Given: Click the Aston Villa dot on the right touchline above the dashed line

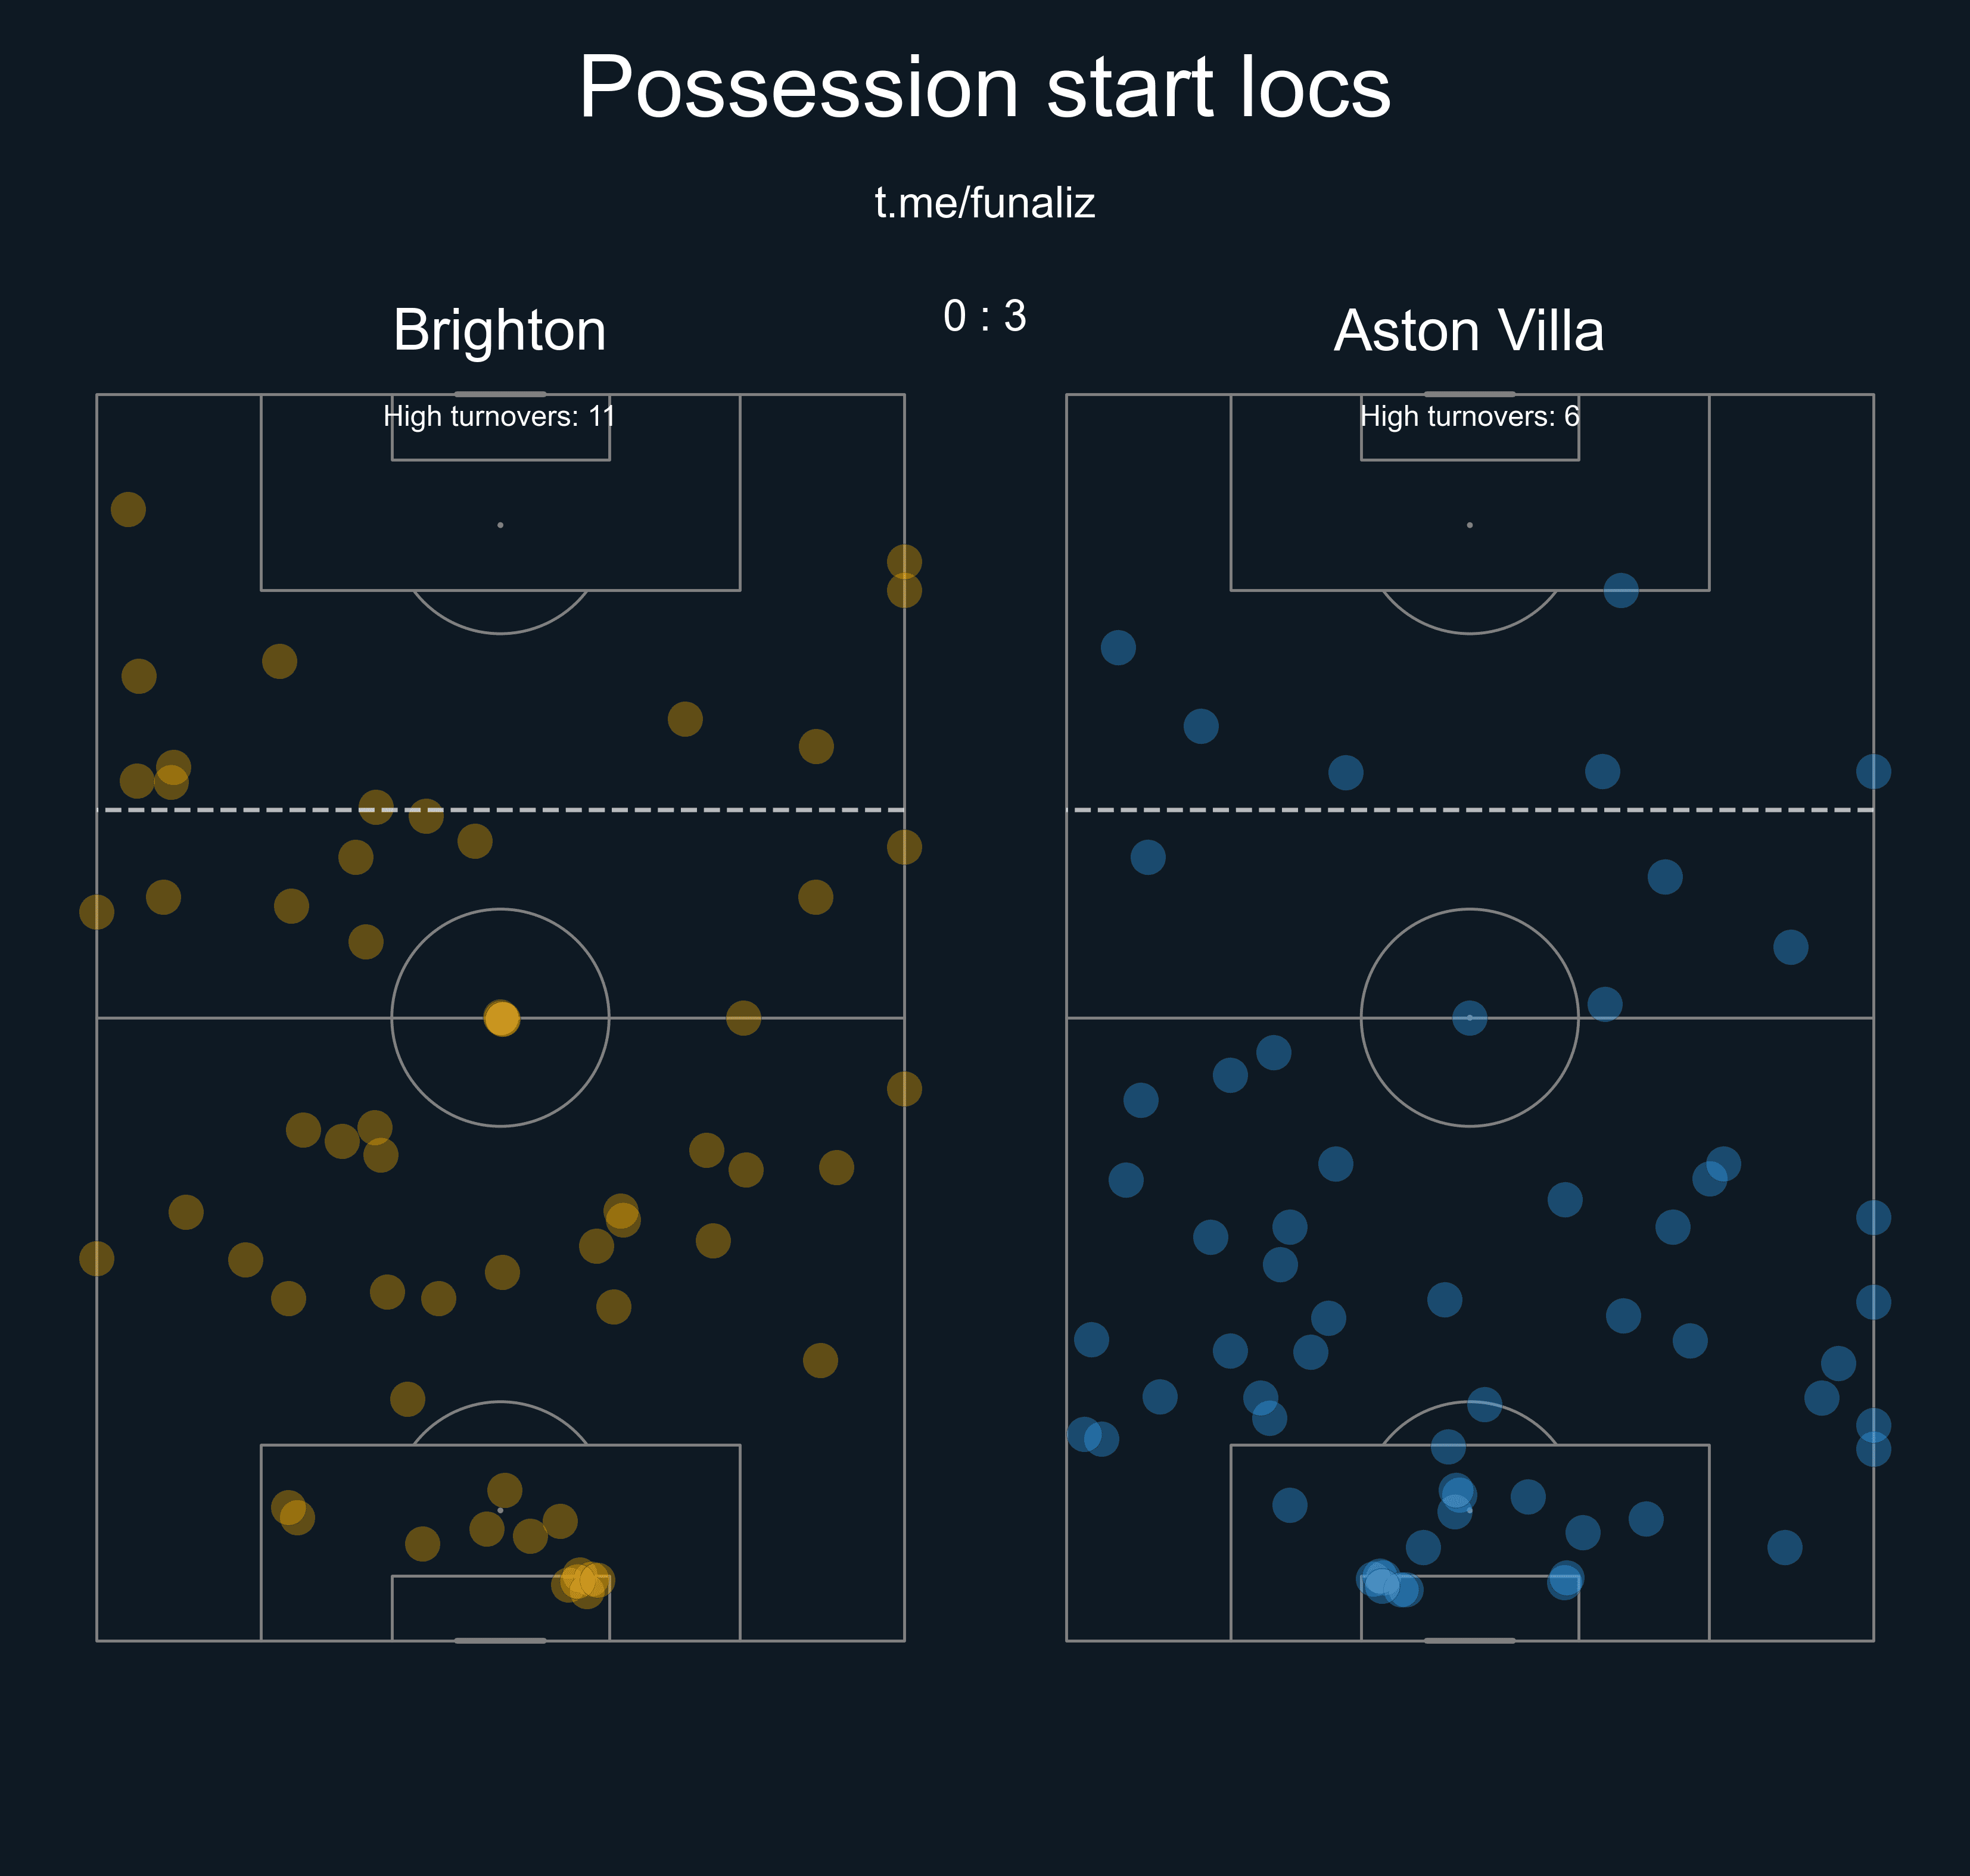Looking at the screenshot, I should (x=1872, y=771).
